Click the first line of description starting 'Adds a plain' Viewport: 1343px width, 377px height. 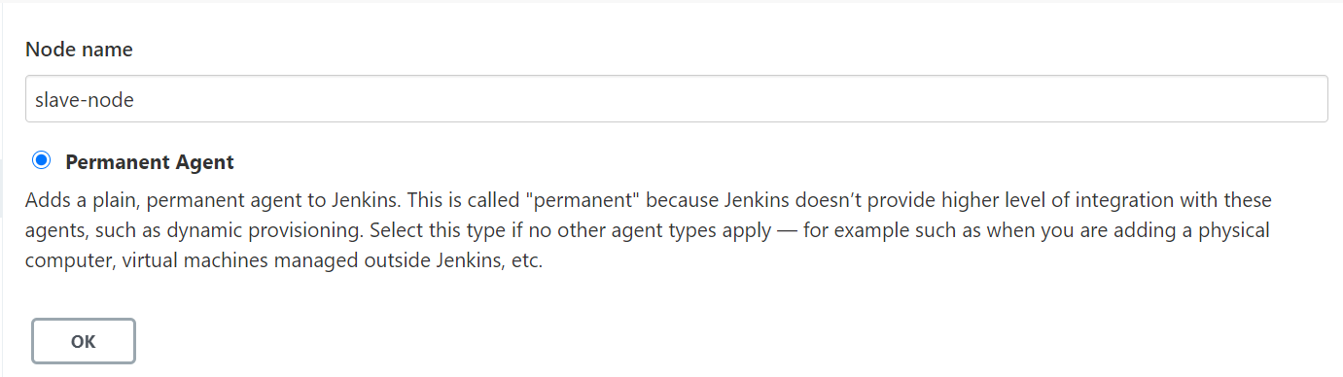coord(648,201)
